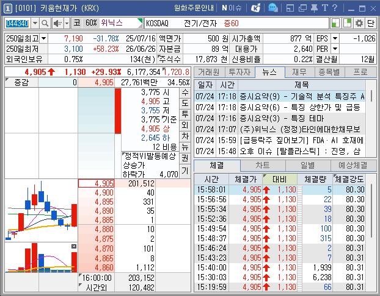Click 원화주문안내 link in title bar
380x296 pixels.
click(194, 9)
